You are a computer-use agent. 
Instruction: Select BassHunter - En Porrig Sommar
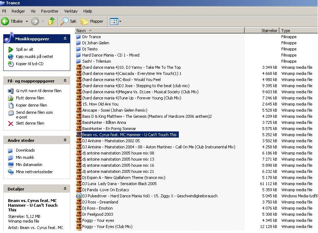109,129
